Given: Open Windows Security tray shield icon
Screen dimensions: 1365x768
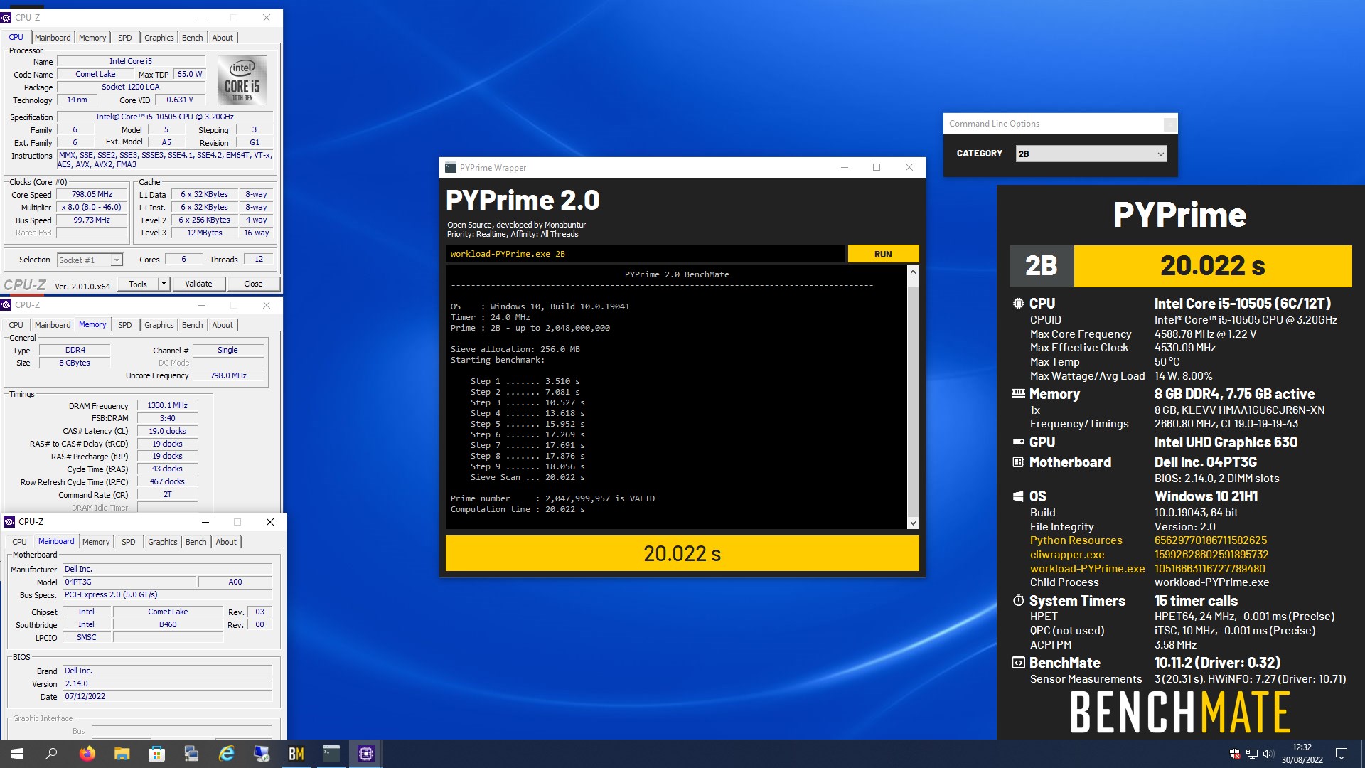Looking at the screenshot, I should click(1235, 754).
